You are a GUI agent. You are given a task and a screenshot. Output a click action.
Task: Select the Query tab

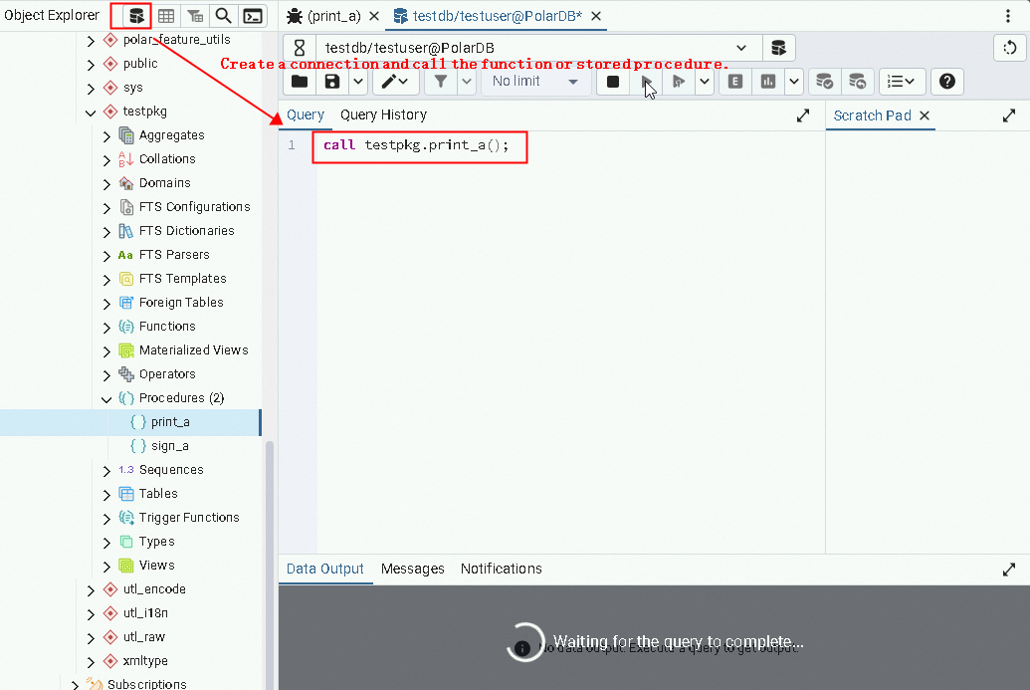point(306,115)
